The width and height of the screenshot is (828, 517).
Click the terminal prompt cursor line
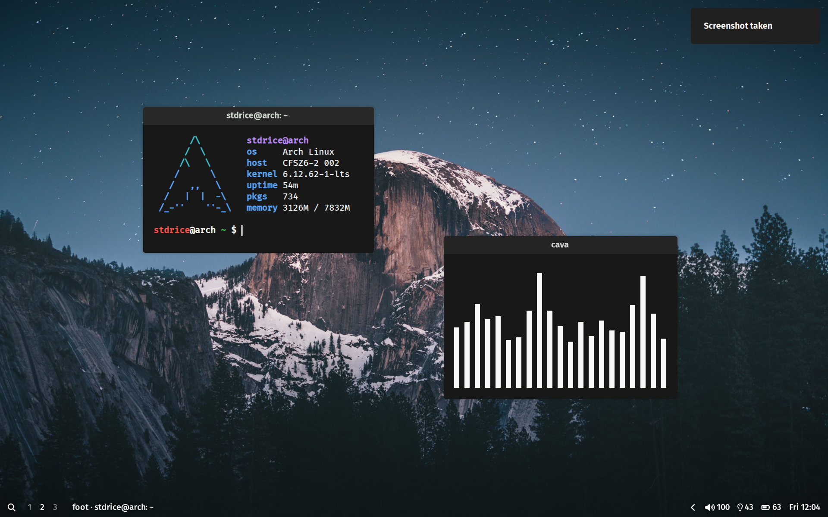pos(242,230)
